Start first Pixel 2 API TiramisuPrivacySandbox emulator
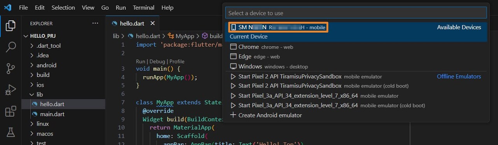The height and width of the screenshot is (145, 498). pyautogui.click(x=356, y=77)
